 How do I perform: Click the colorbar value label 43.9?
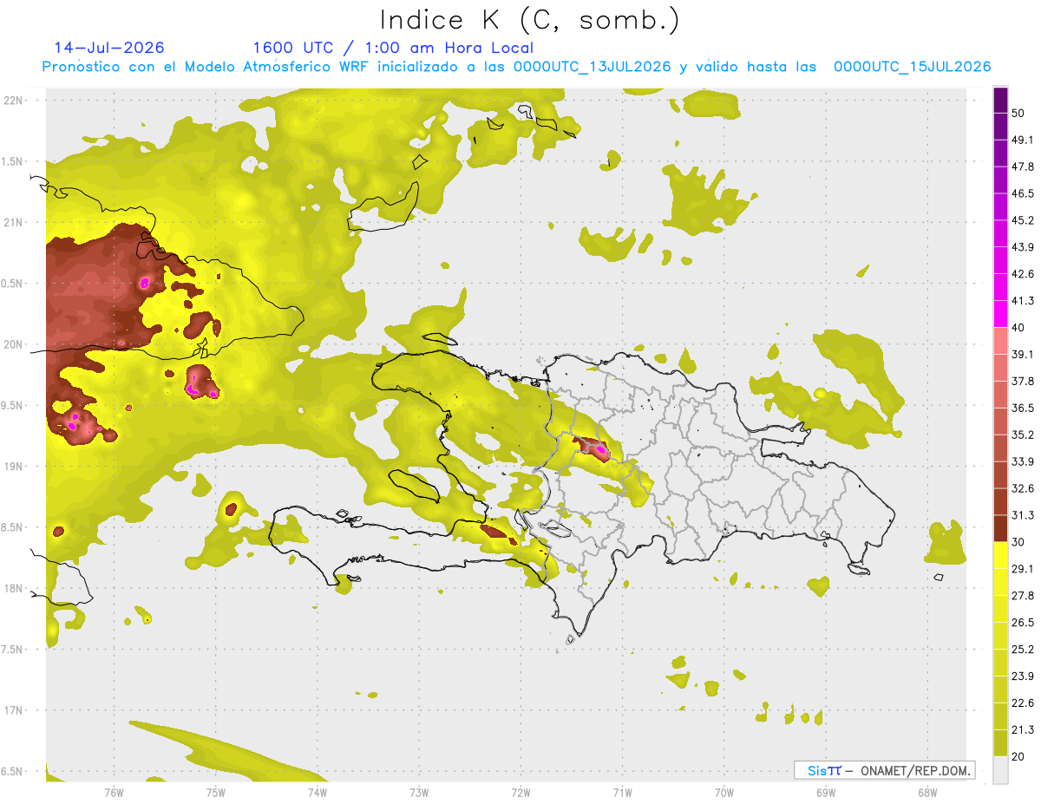pyautogui.click(x=1024, y=247)
